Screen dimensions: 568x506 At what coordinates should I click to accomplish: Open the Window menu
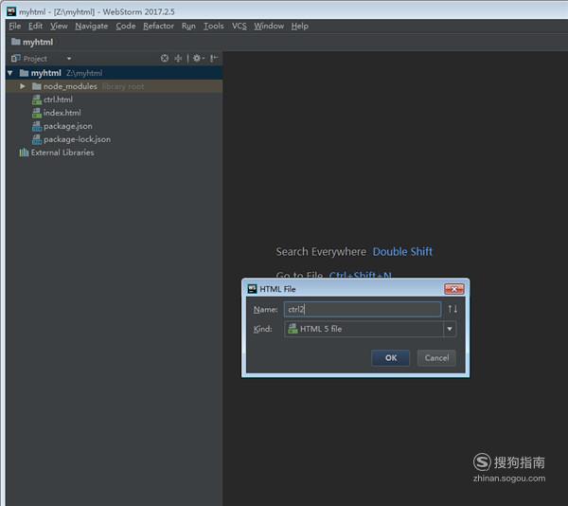[269, 27]
